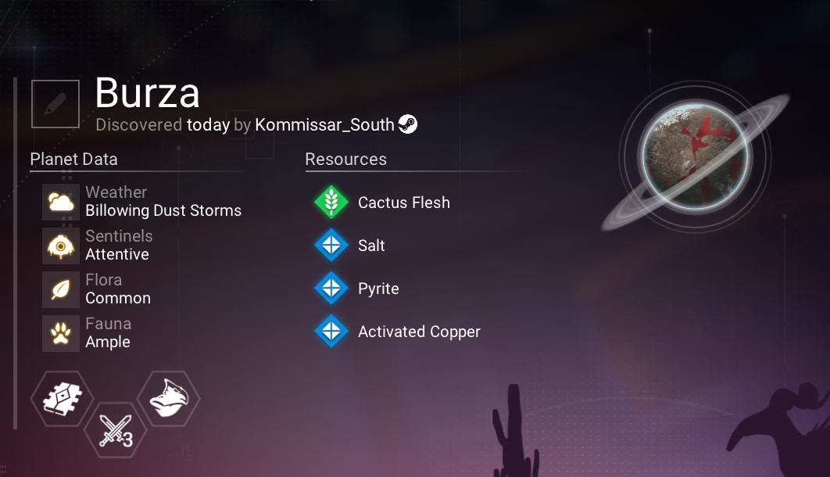
Task: Click the Billowing Dust Storms weather text
Action: point(163,210)
